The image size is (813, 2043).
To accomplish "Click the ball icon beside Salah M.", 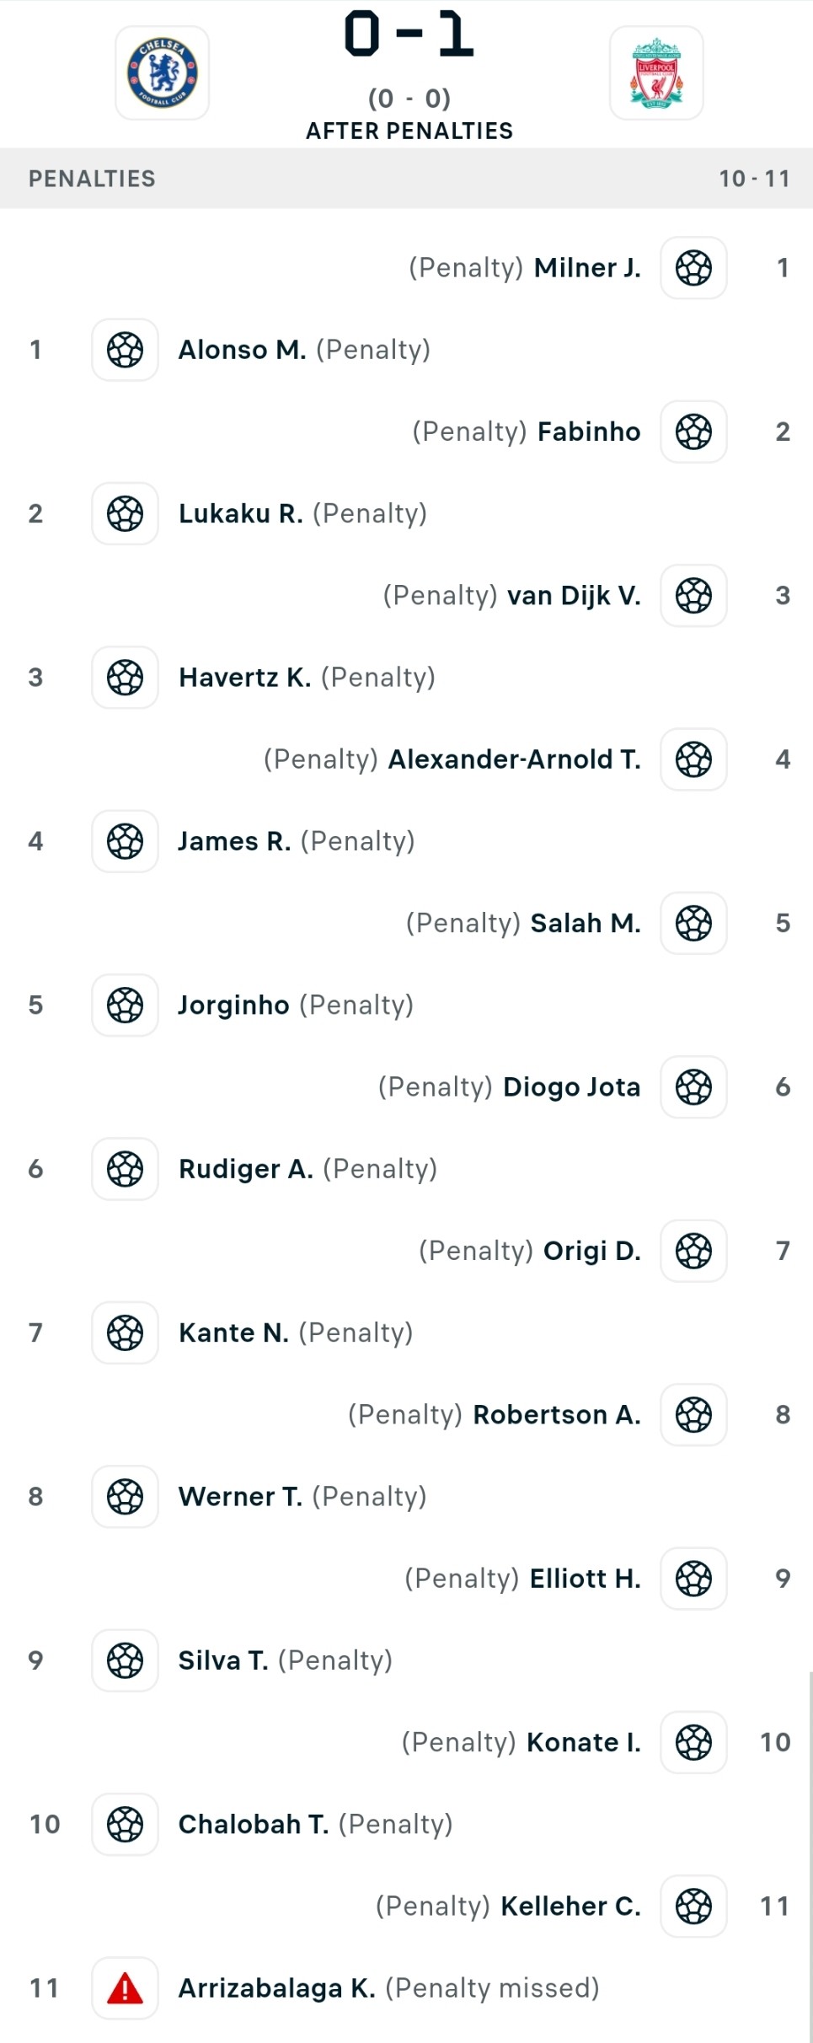I will pyautogui.click(x=693, y=923).
